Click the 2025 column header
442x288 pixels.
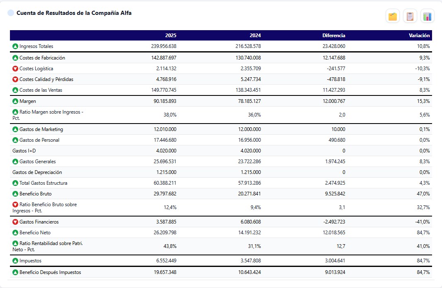171,36
